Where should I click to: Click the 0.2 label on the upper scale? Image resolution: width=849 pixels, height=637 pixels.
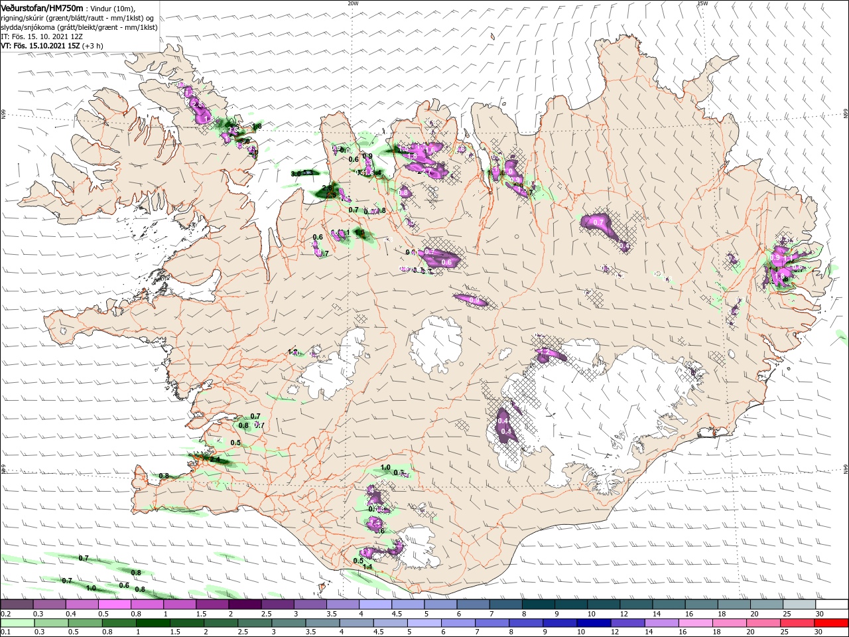(5, 614)
